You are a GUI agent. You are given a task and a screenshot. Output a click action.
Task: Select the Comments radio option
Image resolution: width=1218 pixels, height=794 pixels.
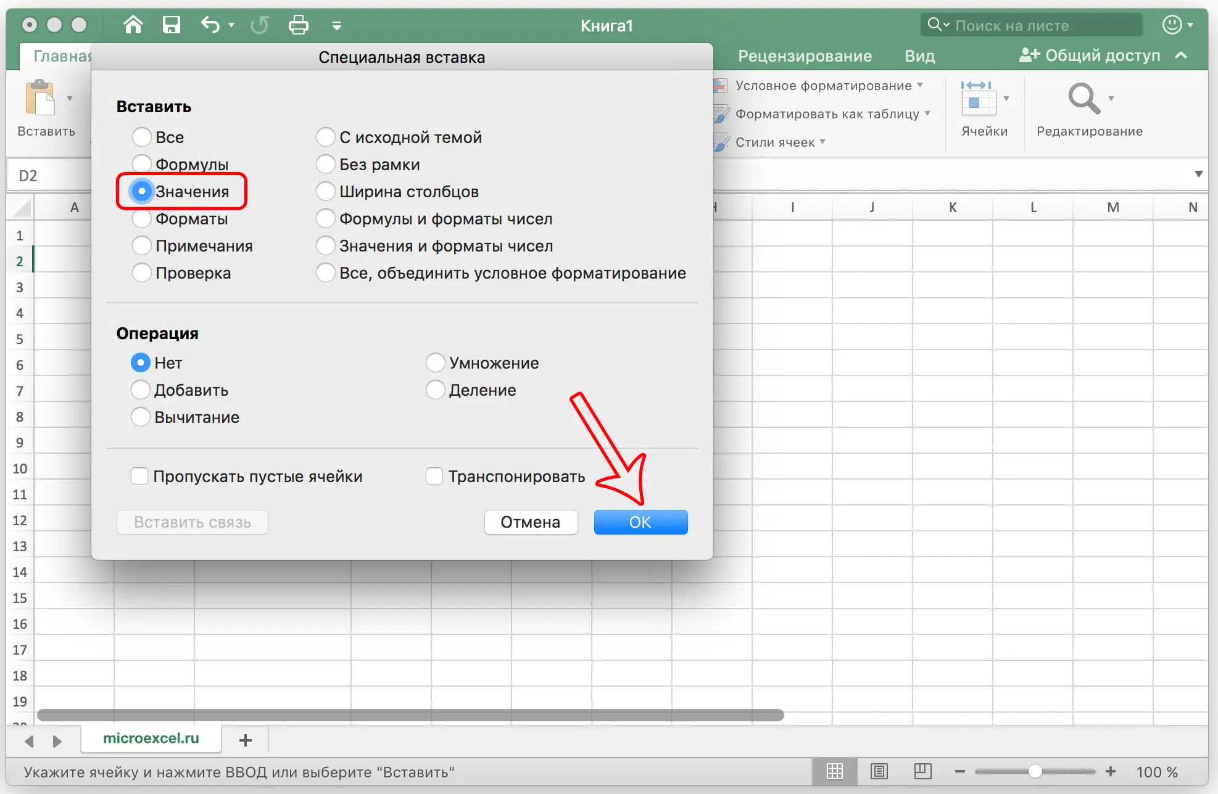[x=141, y=245]
